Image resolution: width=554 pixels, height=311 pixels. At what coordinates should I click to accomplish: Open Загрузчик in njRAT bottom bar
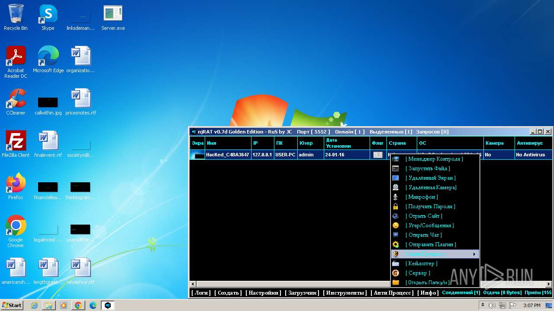coord(302,293)
